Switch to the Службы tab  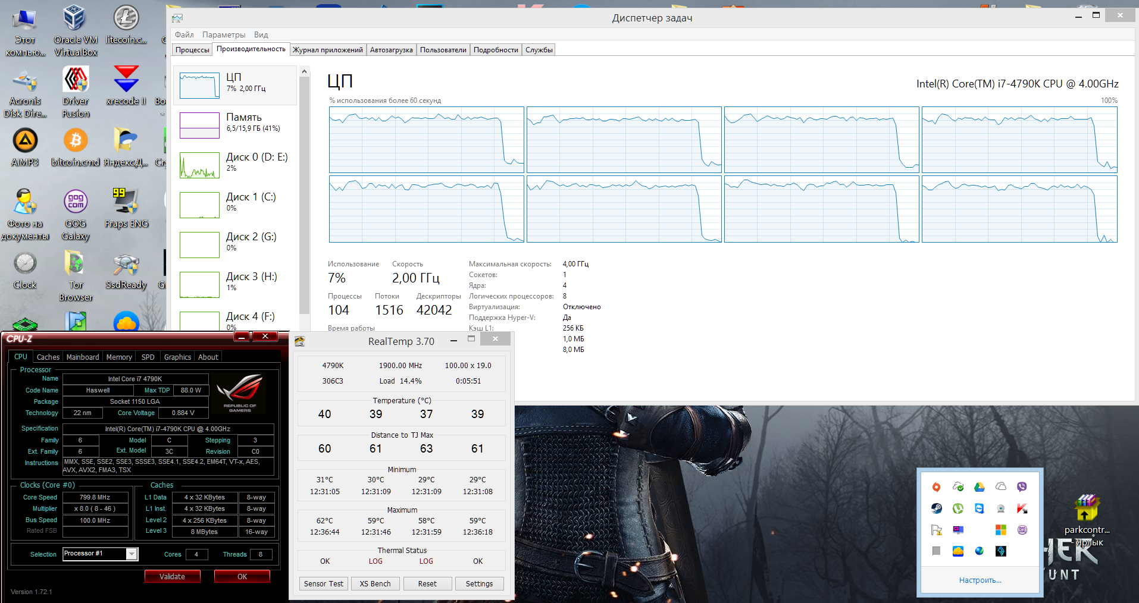[539, 50]
